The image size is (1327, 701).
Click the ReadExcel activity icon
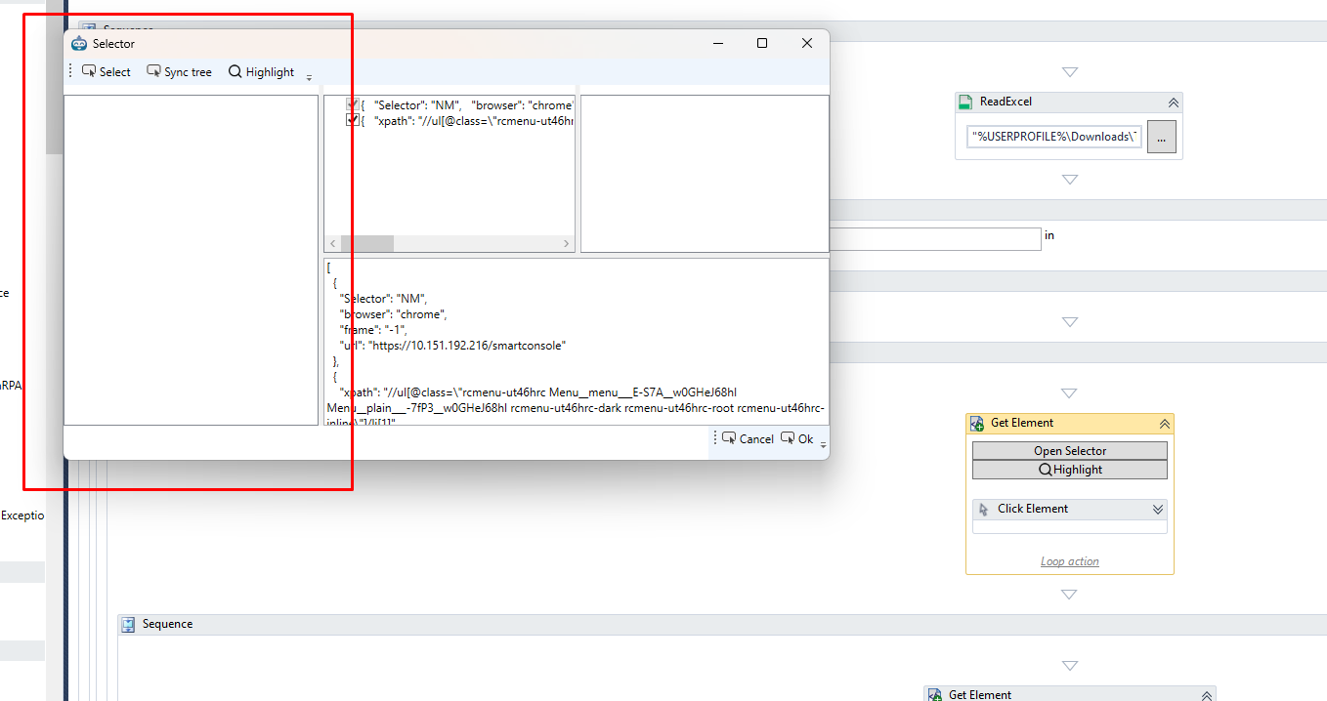pos(966,103)
